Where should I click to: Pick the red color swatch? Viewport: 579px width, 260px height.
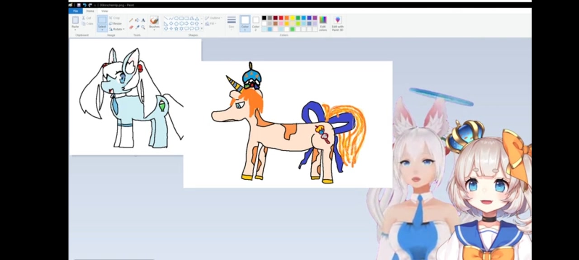click(x=281, y=18)
